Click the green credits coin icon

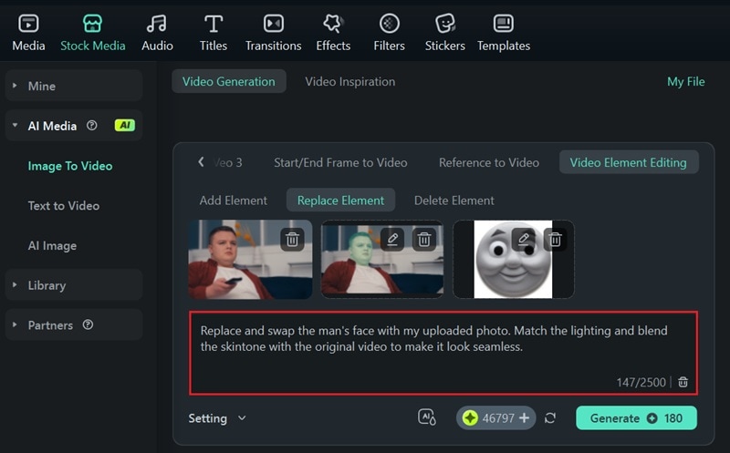[470, 418]
